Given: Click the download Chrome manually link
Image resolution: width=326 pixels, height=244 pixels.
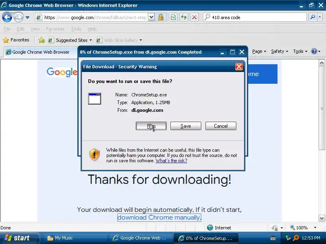Looking at the screenshot, I should click(159, 218).
